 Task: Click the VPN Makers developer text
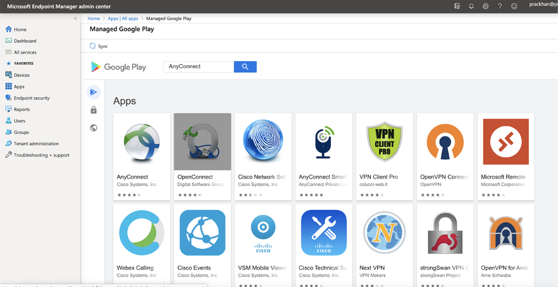(372, 275)
